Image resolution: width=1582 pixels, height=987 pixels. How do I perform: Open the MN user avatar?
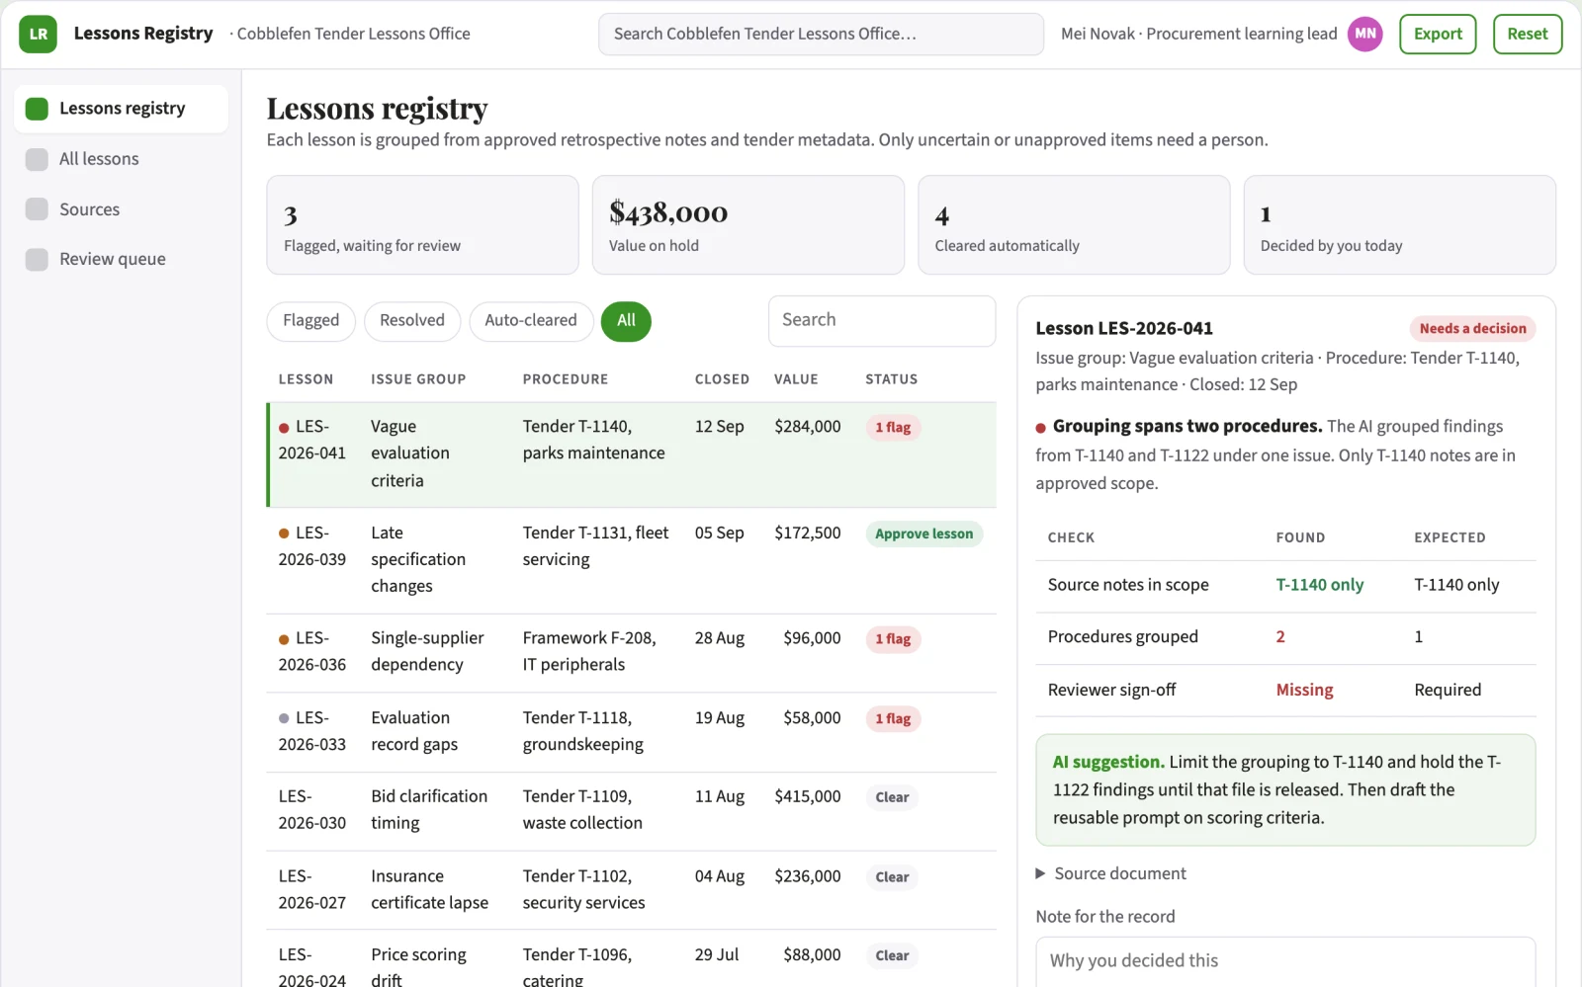point(1364,34)
